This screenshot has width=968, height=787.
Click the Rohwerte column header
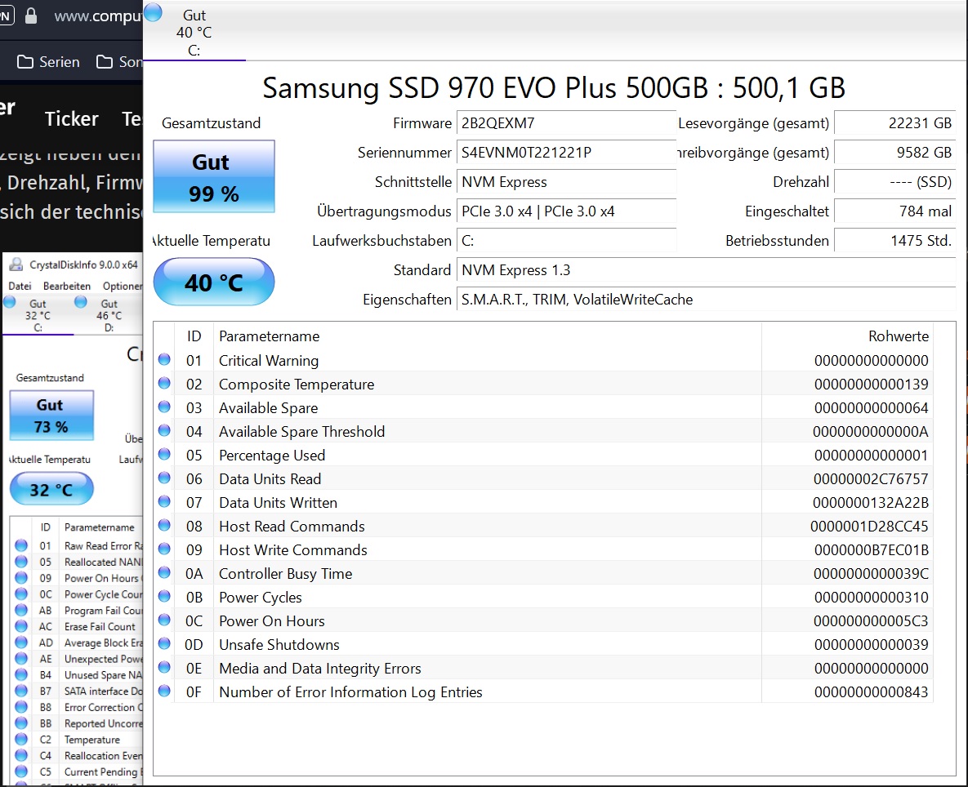click(847, 336)
